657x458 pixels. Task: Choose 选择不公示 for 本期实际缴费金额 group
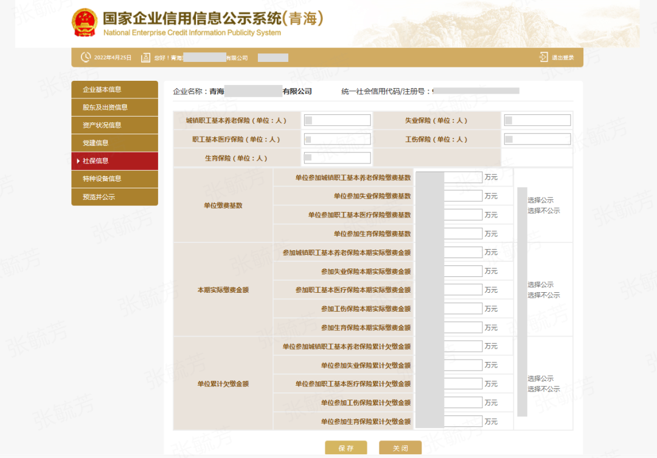click(543, 295)
